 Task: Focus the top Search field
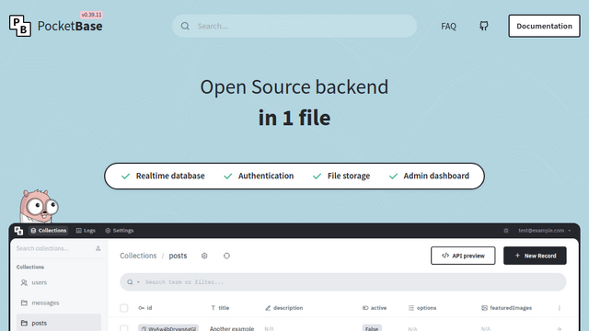pos(294,26)
